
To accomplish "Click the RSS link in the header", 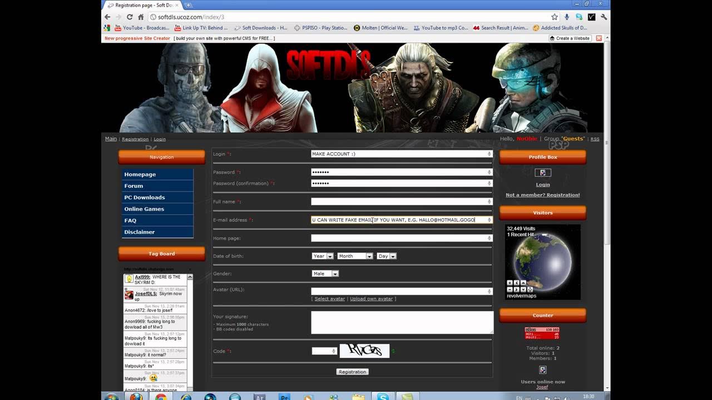I will coord(595,139).
